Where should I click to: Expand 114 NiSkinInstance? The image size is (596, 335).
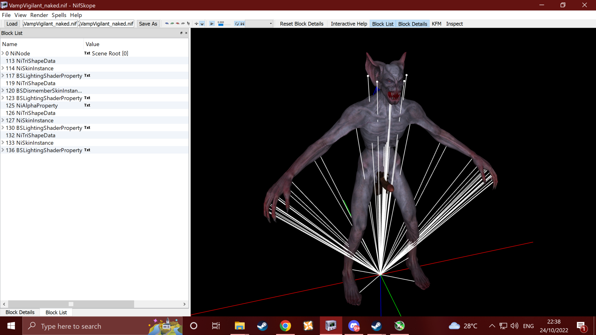pyautogui.click(x=3, y=68)
